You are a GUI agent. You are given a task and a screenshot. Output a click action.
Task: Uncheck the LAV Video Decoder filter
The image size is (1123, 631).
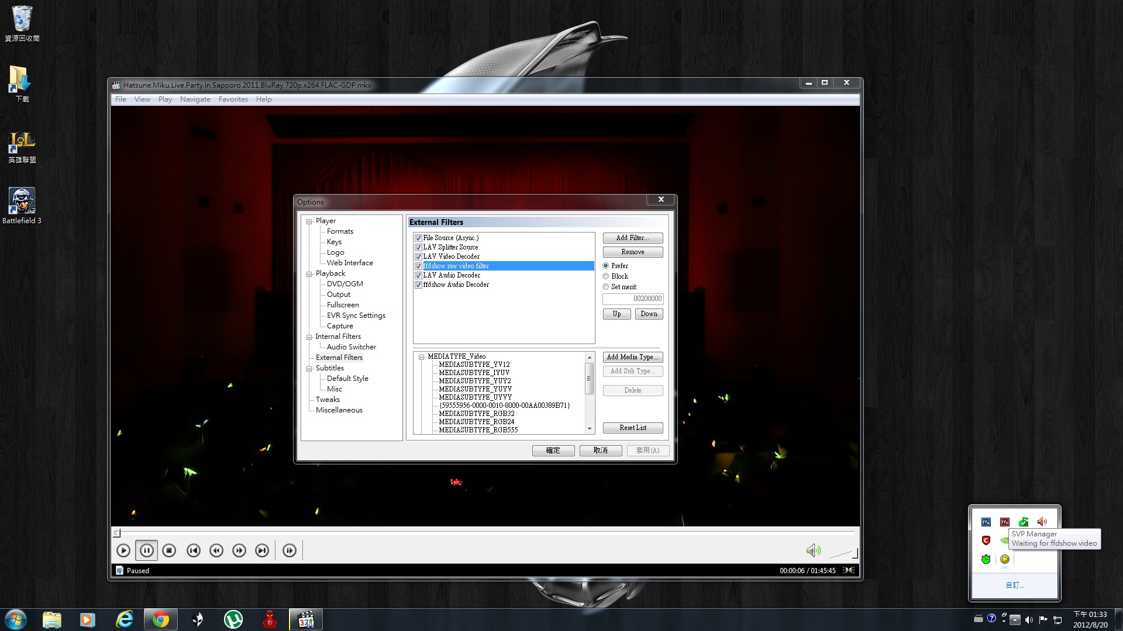(x=418, y=256)
